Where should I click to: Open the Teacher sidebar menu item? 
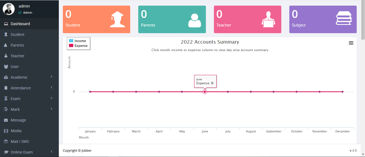click(x=17, y=56)
